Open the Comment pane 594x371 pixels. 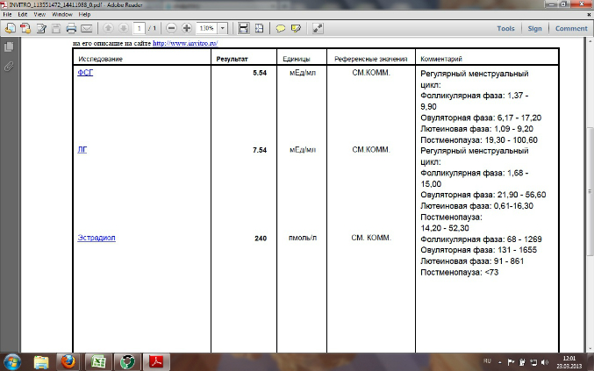[570, 28]
